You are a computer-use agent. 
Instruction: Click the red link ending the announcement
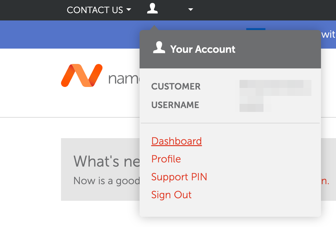pyautogui.click(x=325, y=181)
